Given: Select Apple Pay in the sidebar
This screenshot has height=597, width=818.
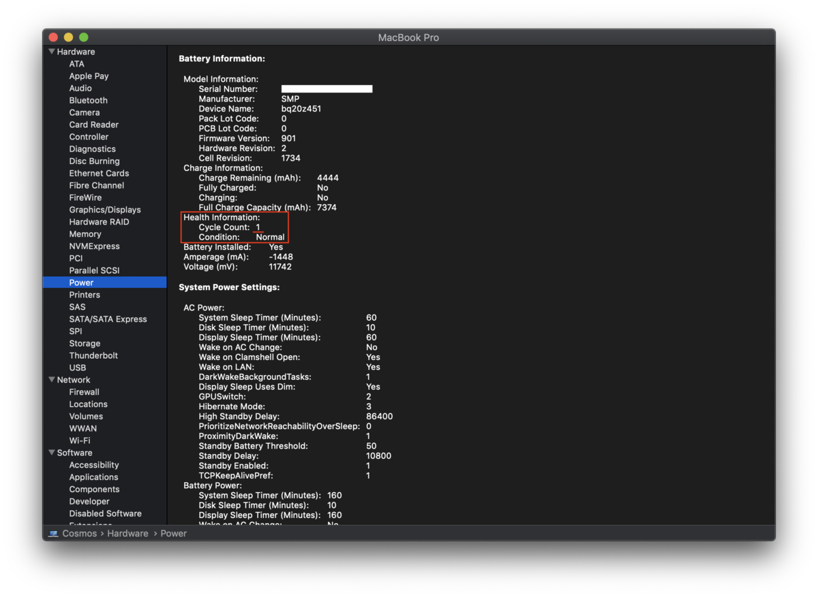Looking at the screenshot, I should 89,76.
